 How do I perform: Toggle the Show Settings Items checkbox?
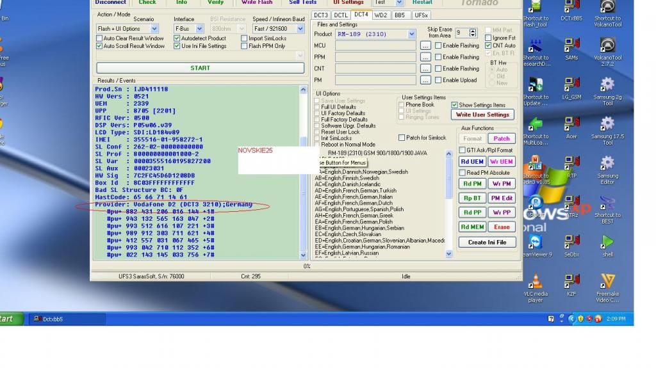point(454,105)
